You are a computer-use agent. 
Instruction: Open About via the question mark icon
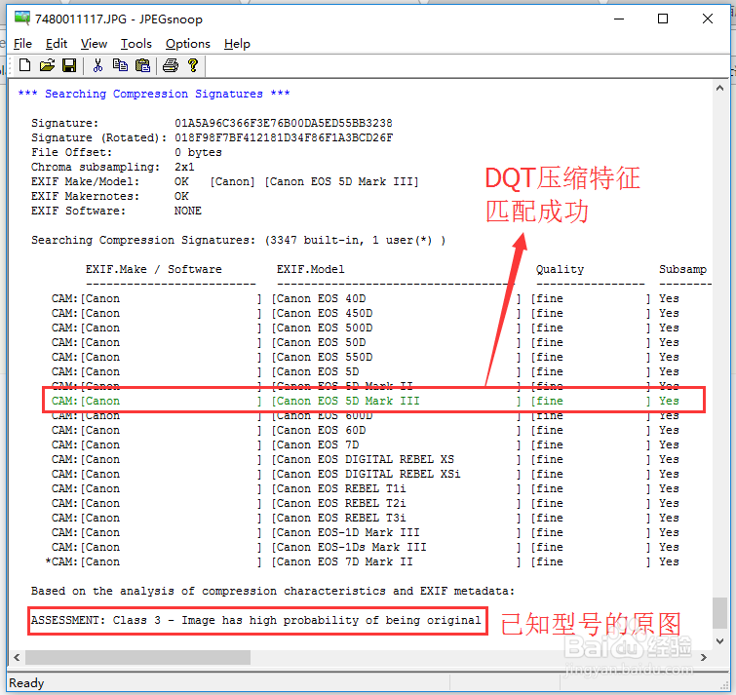click(192, 65)
